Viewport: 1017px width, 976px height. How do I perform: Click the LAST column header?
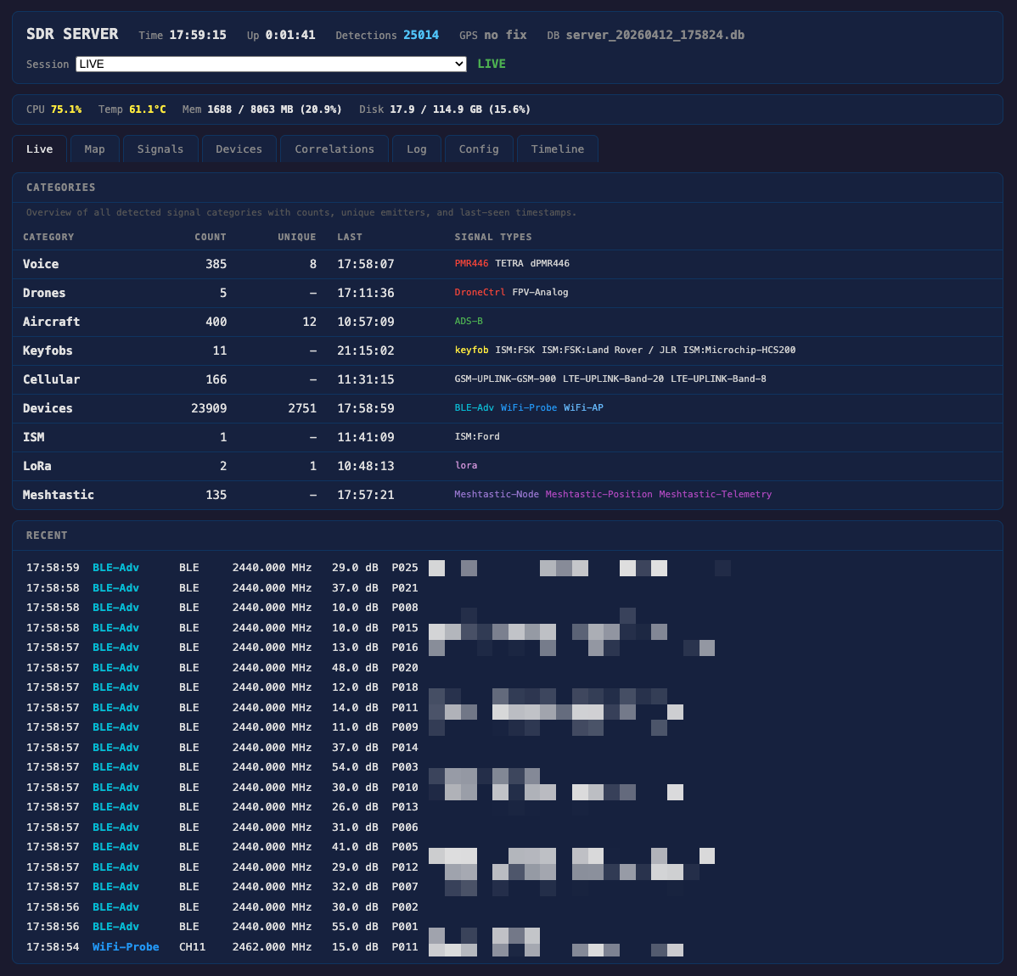pos(350,238)
